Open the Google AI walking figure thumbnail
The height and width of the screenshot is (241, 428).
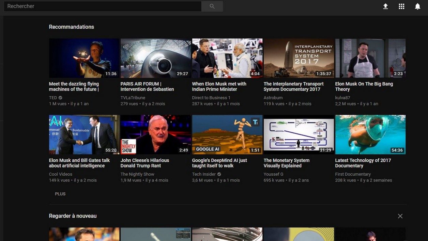[x=227, y=135]
